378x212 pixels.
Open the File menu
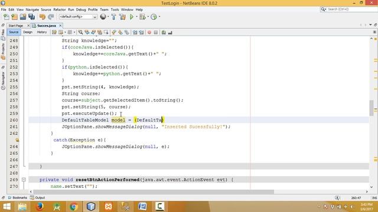[4, 9]
